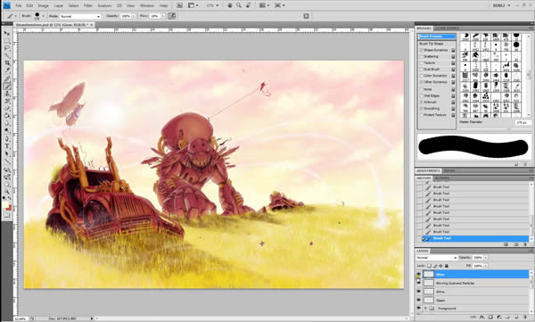Select the highlighted Brush Tool history state
The height and width of the screenshot is (322, 535).
coord(474,238)
